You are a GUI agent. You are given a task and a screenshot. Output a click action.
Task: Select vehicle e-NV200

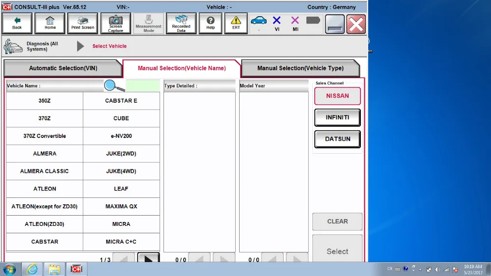point(121,136)
